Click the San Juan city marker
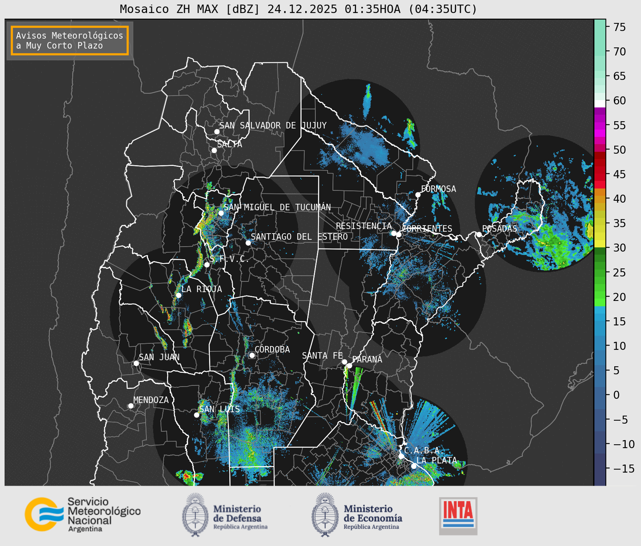 pos(136,363)
